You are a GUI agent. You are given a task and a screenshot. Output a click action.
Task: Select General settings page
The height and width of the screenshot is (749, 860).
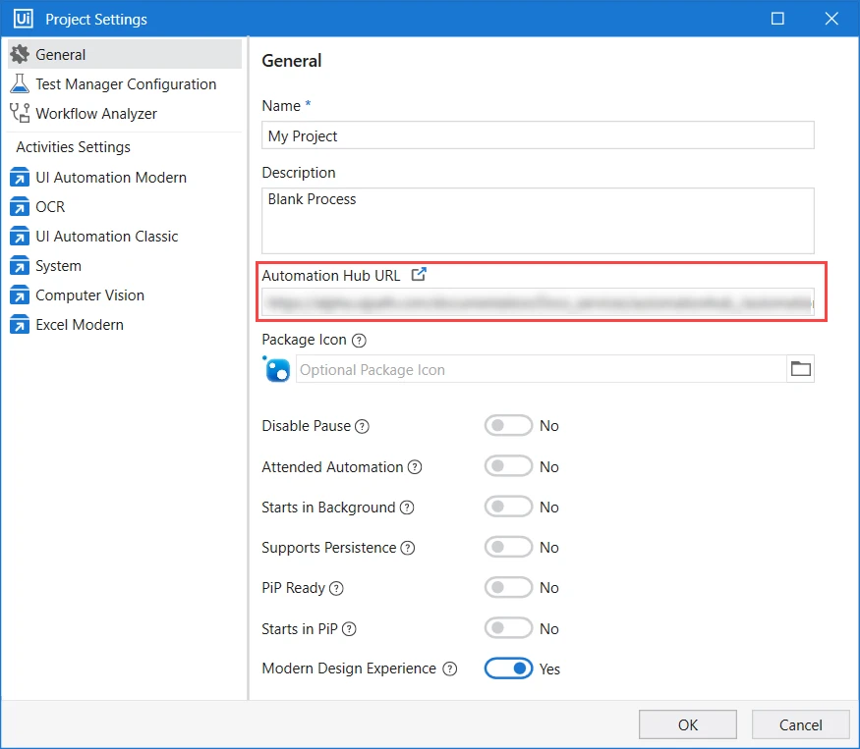125,54
